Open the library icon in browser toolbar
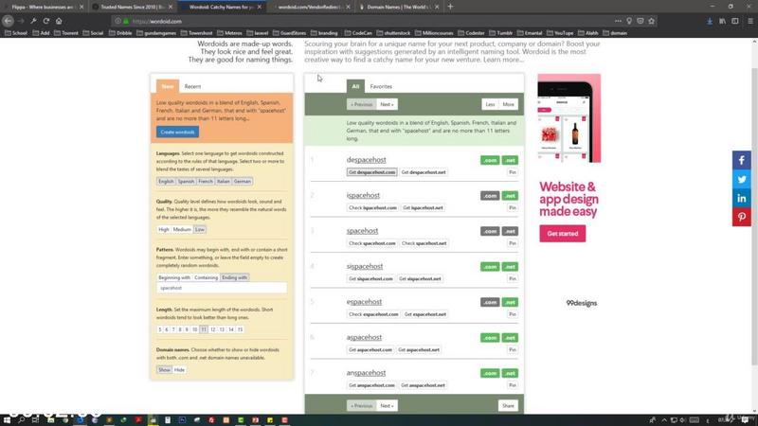 coord(722,21)
